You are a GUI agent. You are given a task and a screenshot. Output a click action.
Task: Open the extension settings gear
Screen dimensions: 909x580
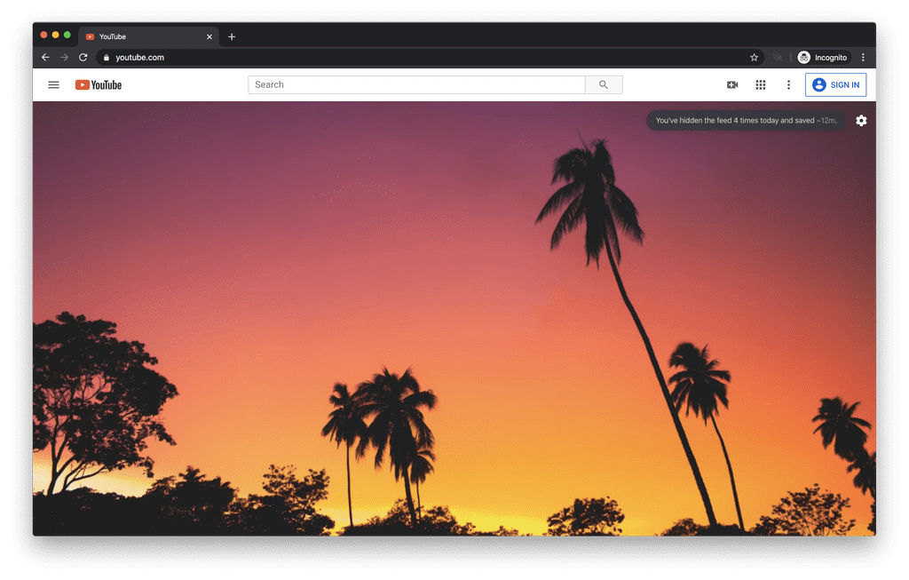click(861, 121)
